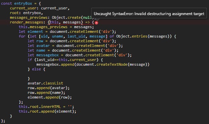Click 'this.current_user' in the if condition
This screenshot has width=209, height=124.
(x=77, y=60)
